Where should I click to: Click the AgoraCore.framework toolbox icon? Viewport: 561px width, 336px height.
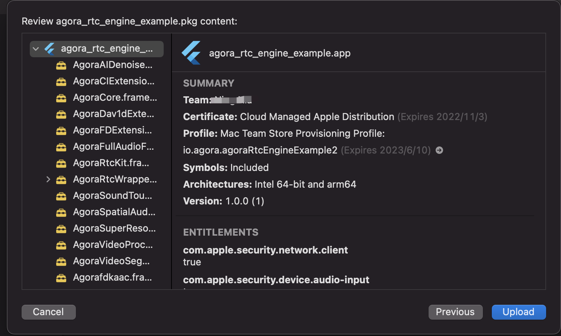pos(61,98)
